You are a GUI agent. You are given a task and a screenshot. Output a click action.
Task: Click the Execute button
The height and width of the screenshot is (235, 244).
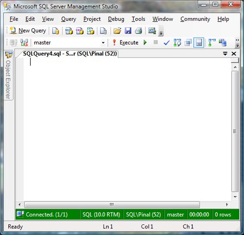125,43
